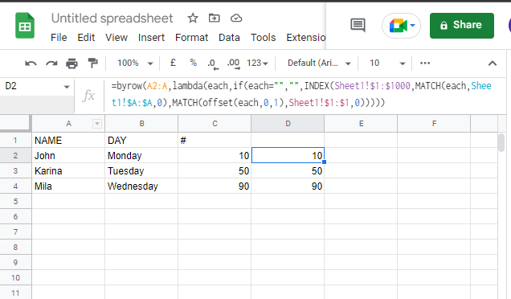511x299 pixels.
Task: Decrease decimal places
Action: coord(213,63)
